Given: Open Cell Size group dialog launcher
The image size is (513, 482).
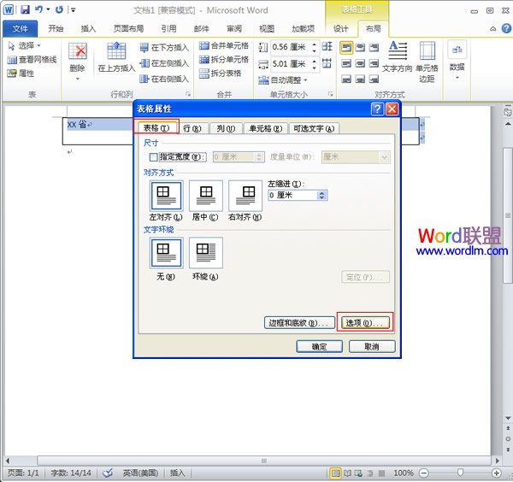Looking at the screenshot, I should (330, 94).
